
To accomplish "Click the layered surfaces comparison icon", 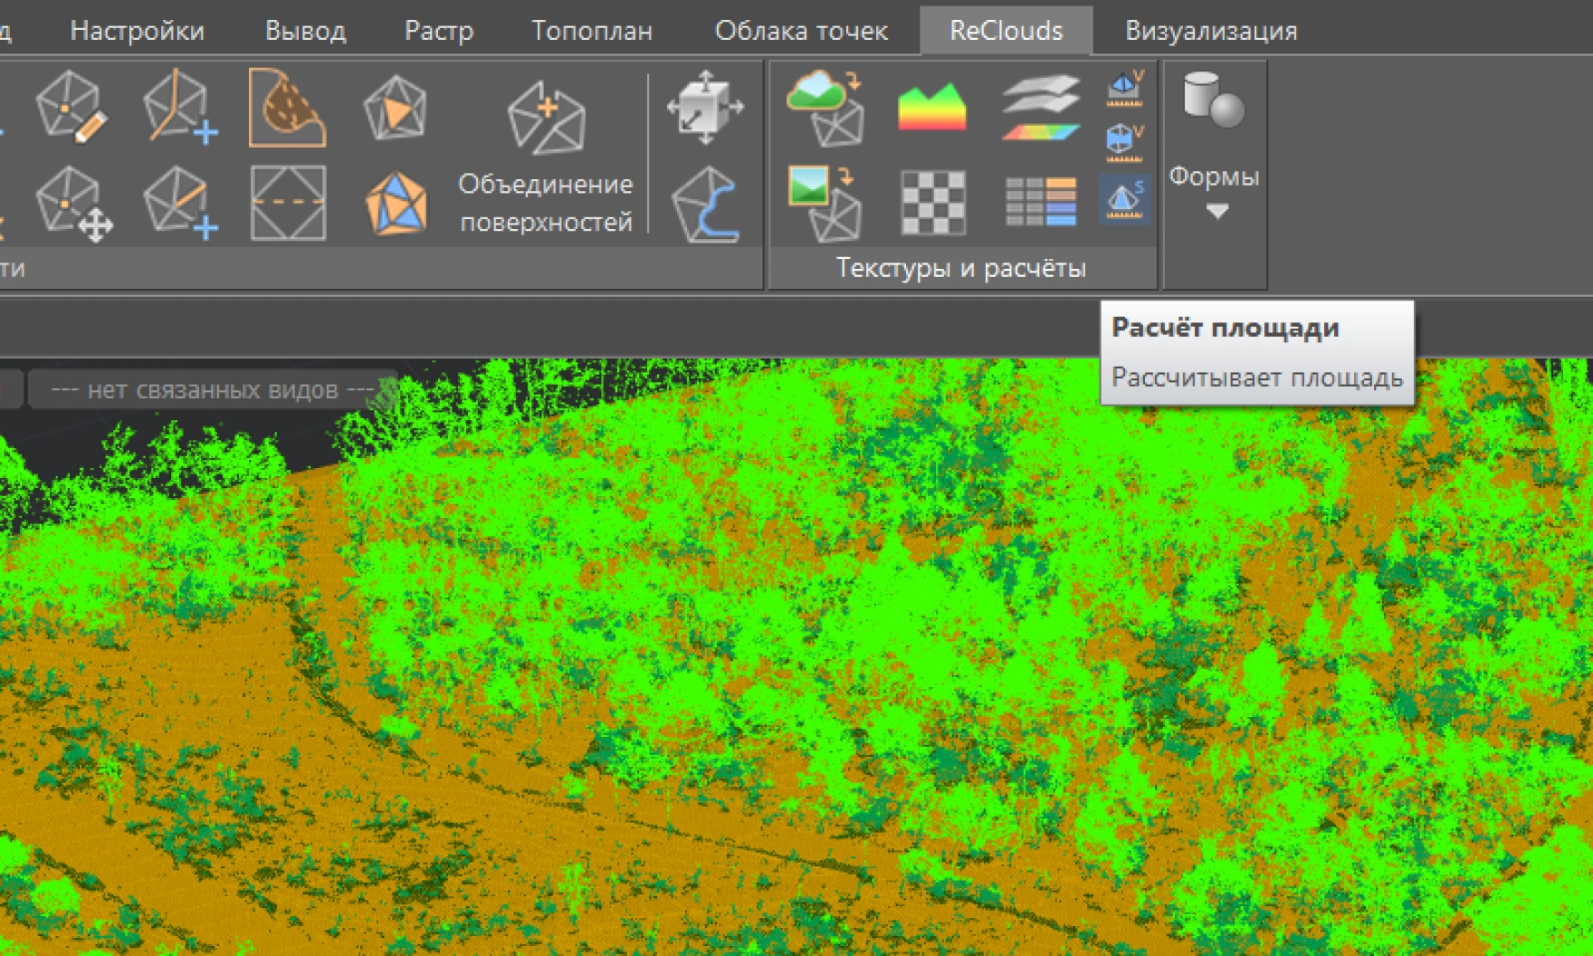I will coord(1041,108).
